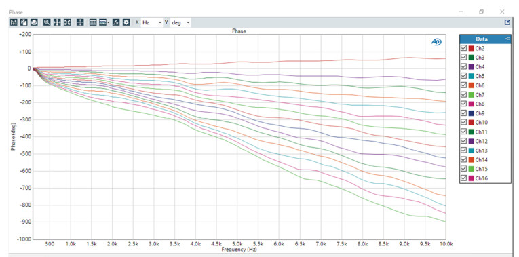Minimize the Phase window
This screenshot has height=257, width=519.
click(461, 12)
